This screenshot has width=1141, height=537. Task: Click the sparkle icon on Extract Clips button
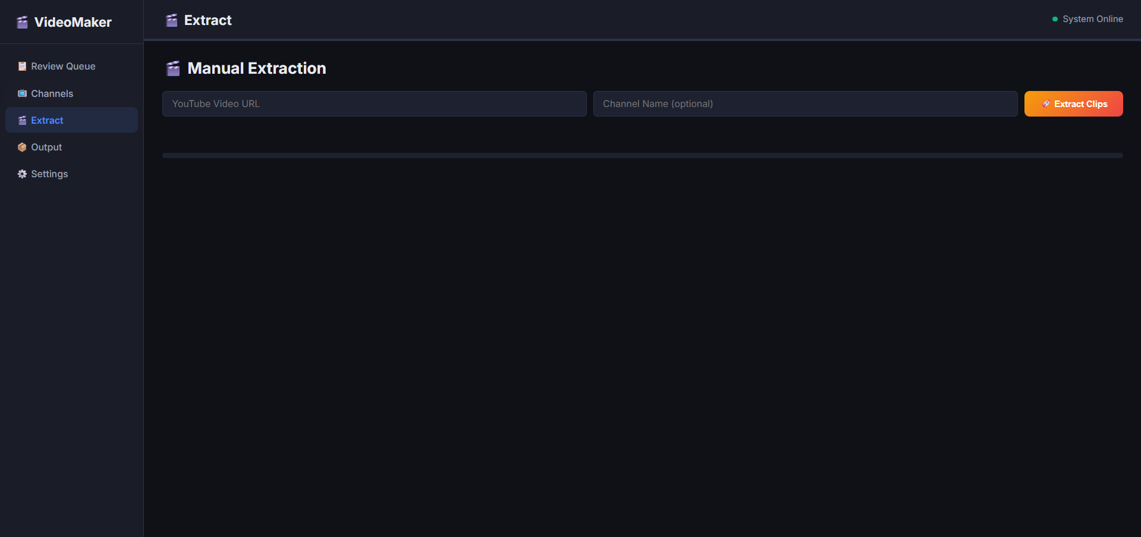1046,103
